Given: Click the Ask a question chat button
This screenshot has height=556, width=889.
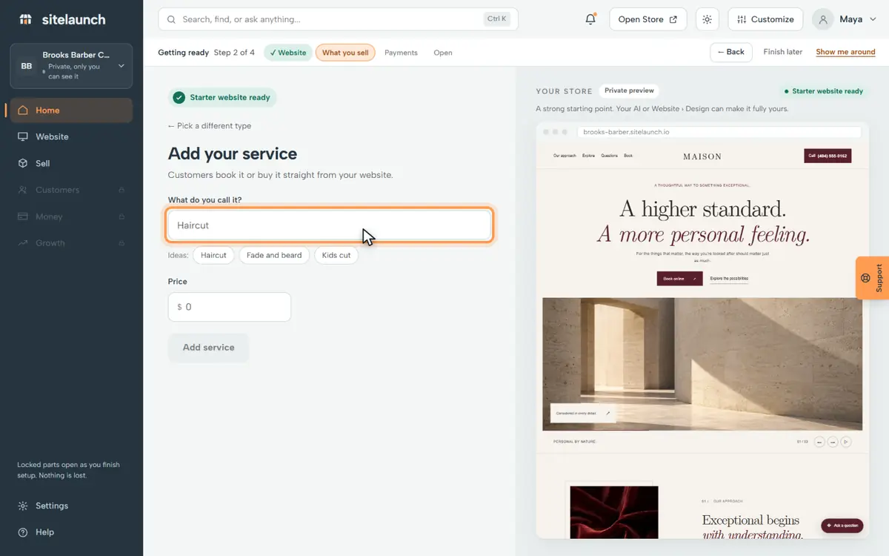Looking at the screenshot, I should [x=842, y=526].
